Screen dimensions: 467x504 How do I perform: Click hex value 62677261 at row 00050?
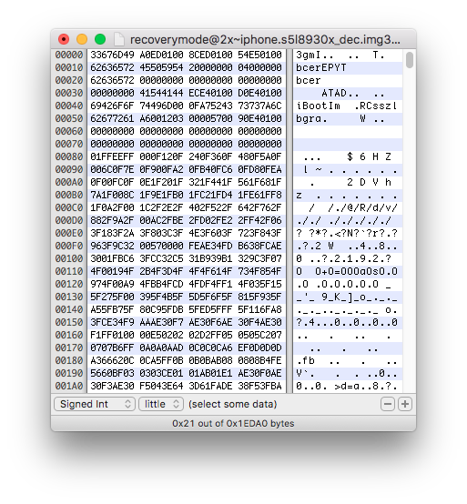click(112, 118)
